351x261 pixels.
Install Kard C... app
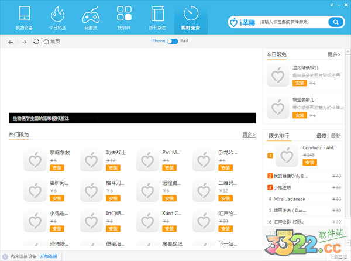(x=169, y=229)
